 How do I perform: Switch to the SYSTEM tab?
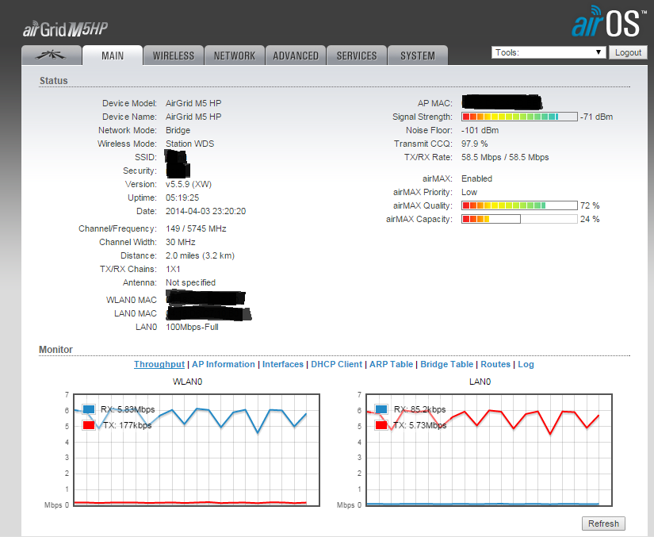point(418,55)
